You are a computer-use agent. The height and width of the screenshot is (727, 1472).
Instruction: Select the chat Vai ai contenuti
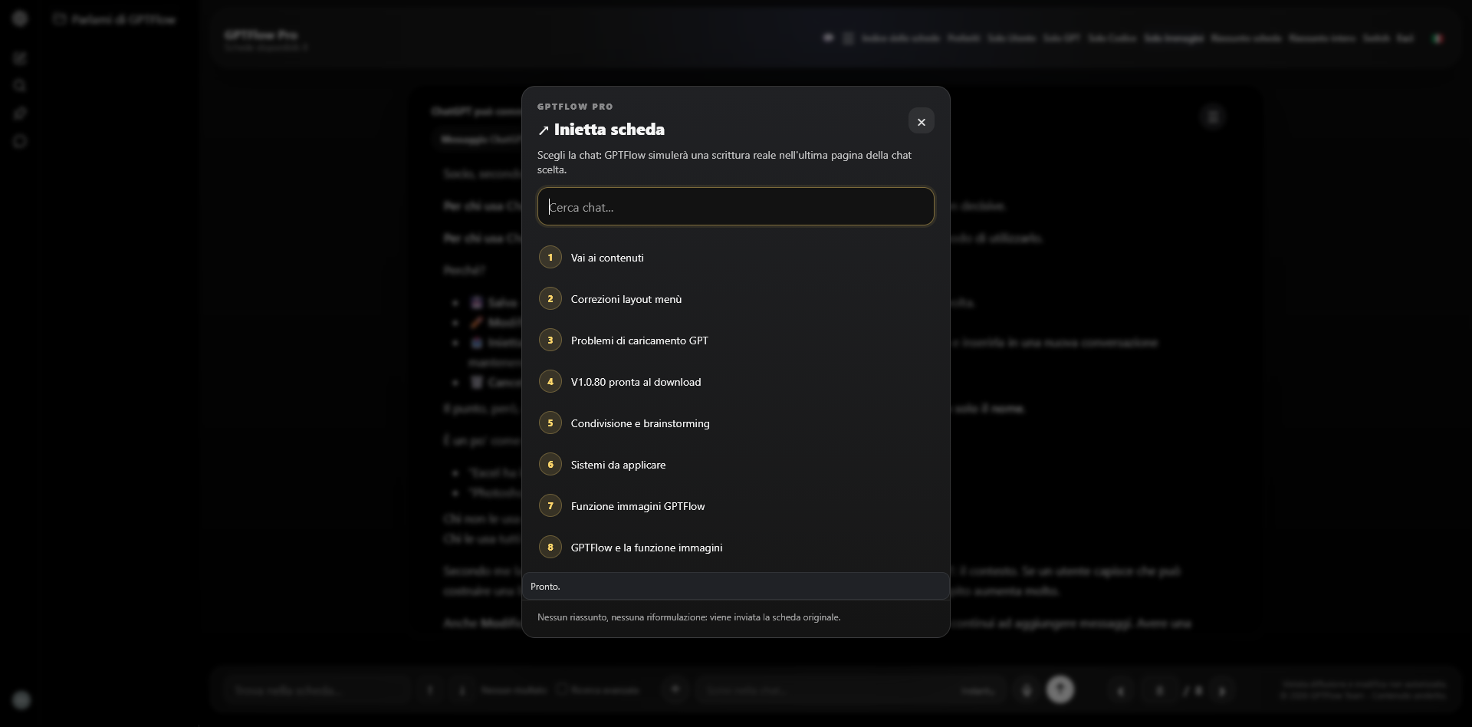coord(735,258)
